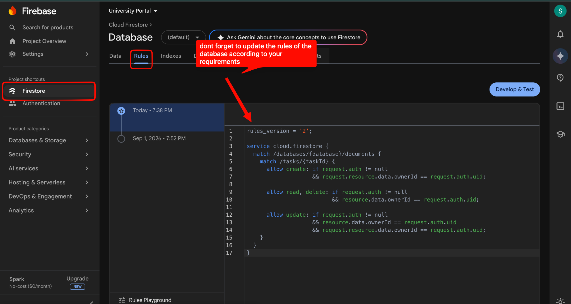The width and height of the screenshot is (571, 304).
Task: Select the Today 7:38 PM rules version
Action: pyautogui.click(x=167, y=117)
